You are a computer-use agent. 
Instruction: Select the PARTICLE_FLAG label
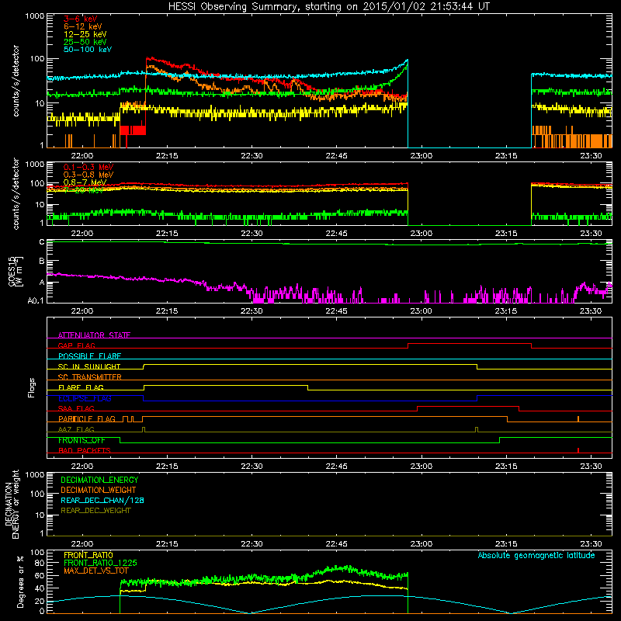pyautogui.click(x=87, y=418)
